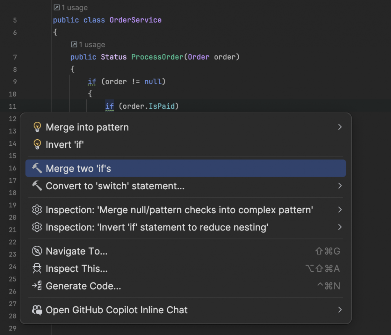The image size is (391, 335).
Task: Choose Invert 'if' from the menu
Action: point(65,145)
